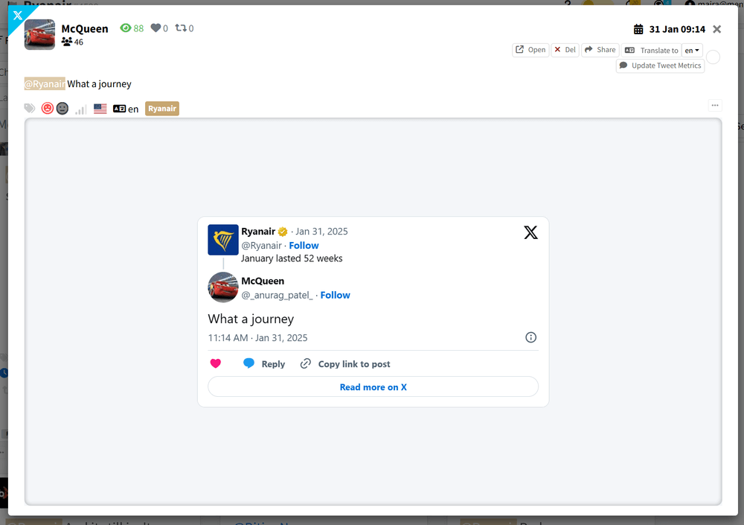Click the Ryanair gold verified badge
This screenshot has width=744, height=525.
pos(283,232)
